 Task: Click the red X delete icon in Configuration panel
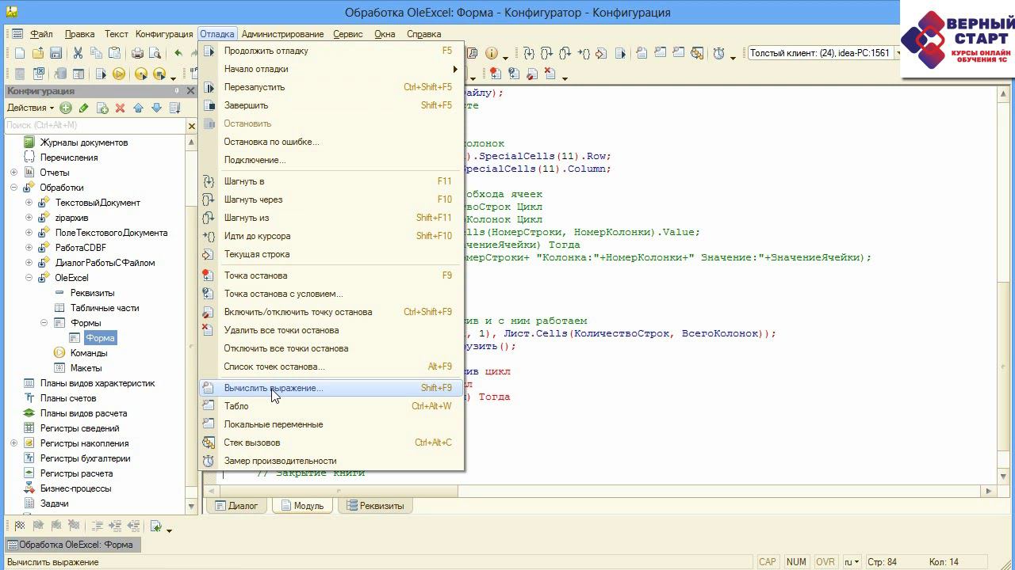[120, 108]
